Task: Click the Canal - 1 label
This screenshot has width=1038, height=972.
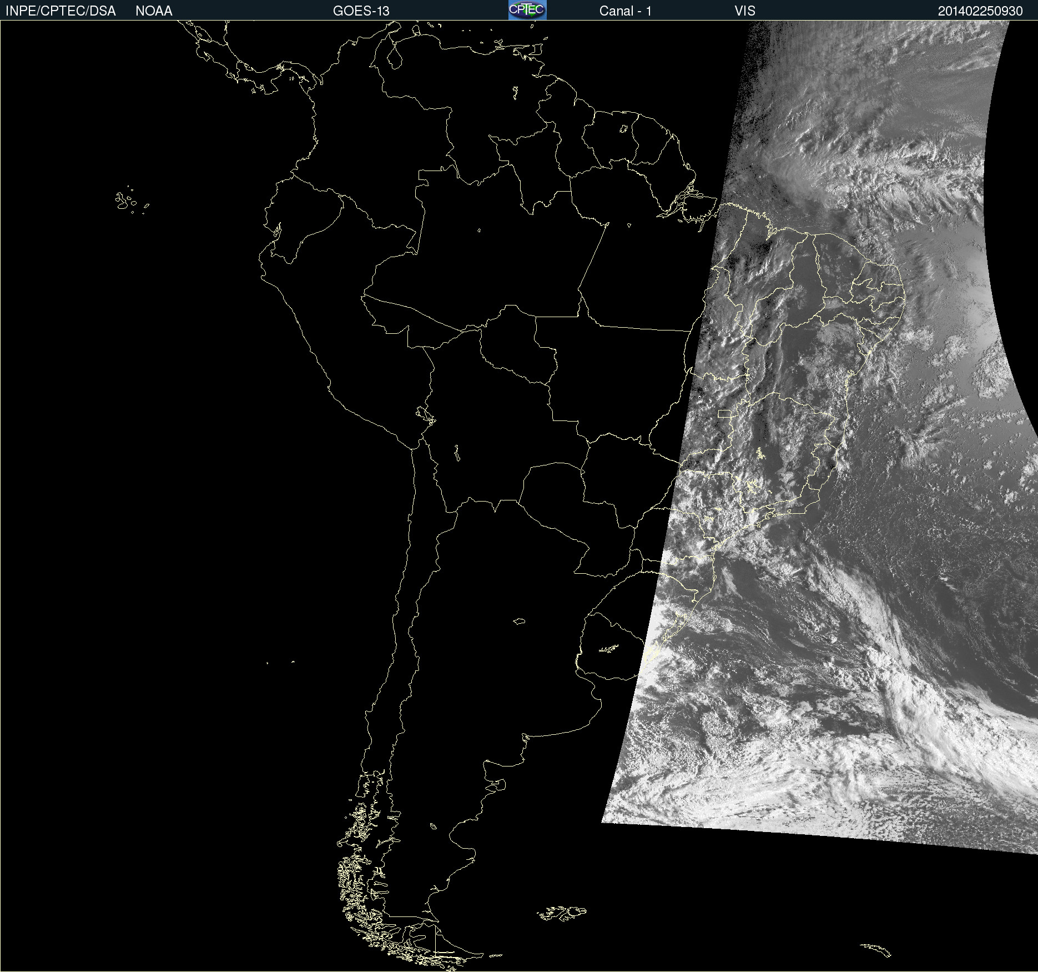Action: click(625, 11)
